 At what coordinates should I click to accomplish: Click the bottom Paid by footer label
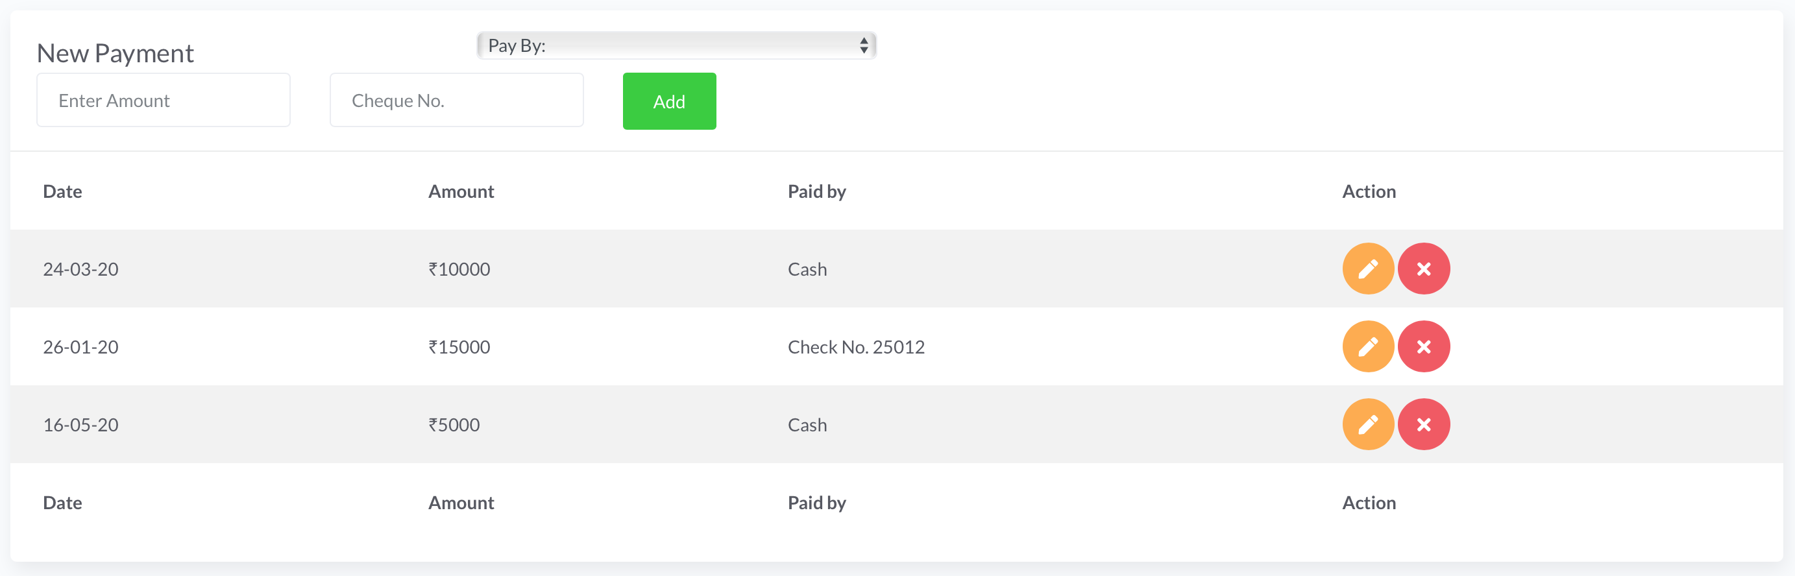[816, 503]
